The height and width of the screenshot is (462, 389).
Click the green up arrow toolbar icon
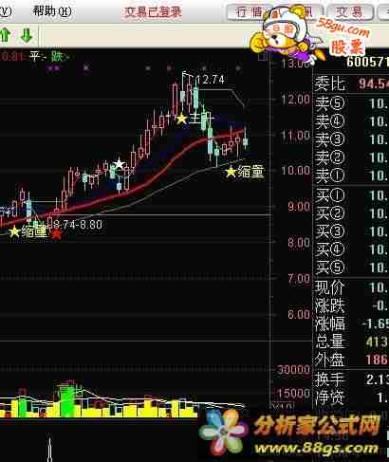click(x=6, y=35)
